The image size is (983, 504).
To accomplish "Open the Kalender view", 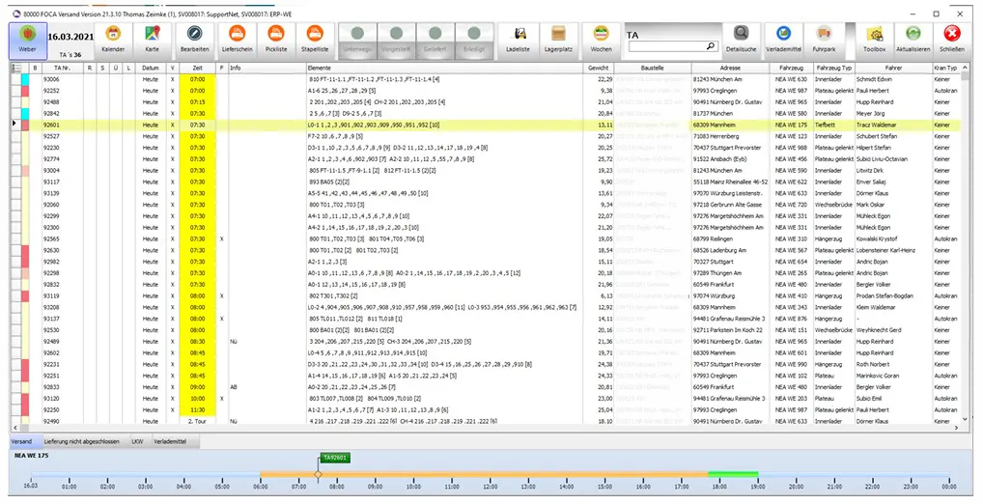I will click(113, 39).
